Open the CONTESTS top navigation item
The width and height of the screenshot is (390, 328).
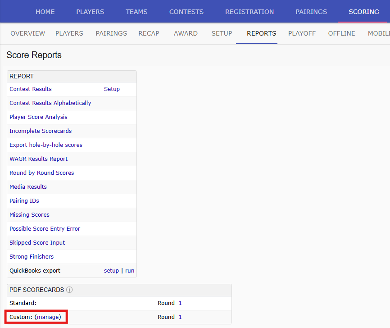tap(186, 12)
